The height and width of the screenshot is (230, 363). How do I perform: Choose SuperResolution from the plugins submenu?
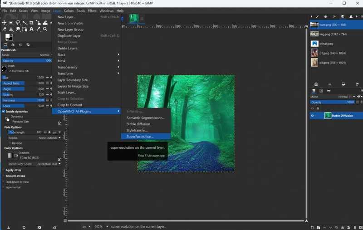[x=146, y=137]
